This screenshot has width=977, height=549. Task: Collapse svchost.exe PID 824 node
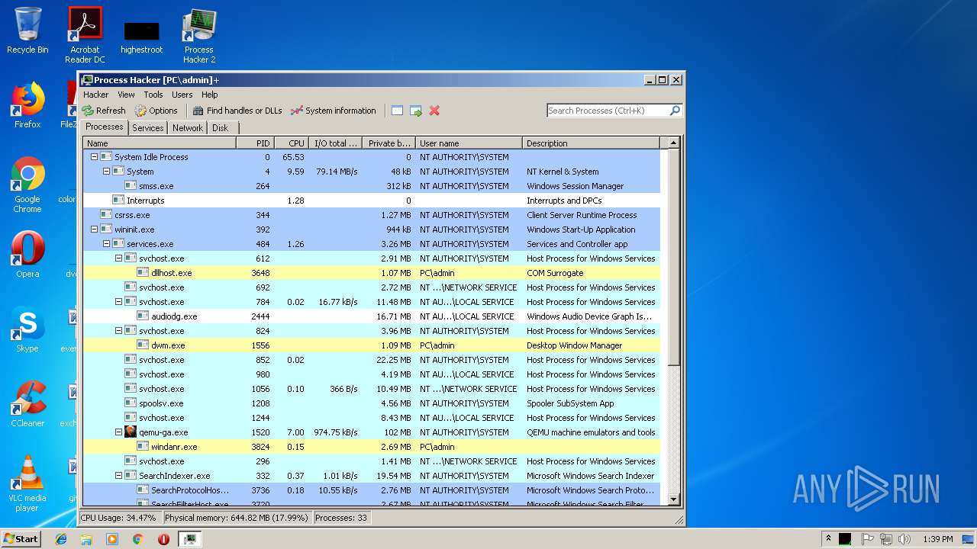click(x=118, y=331)
